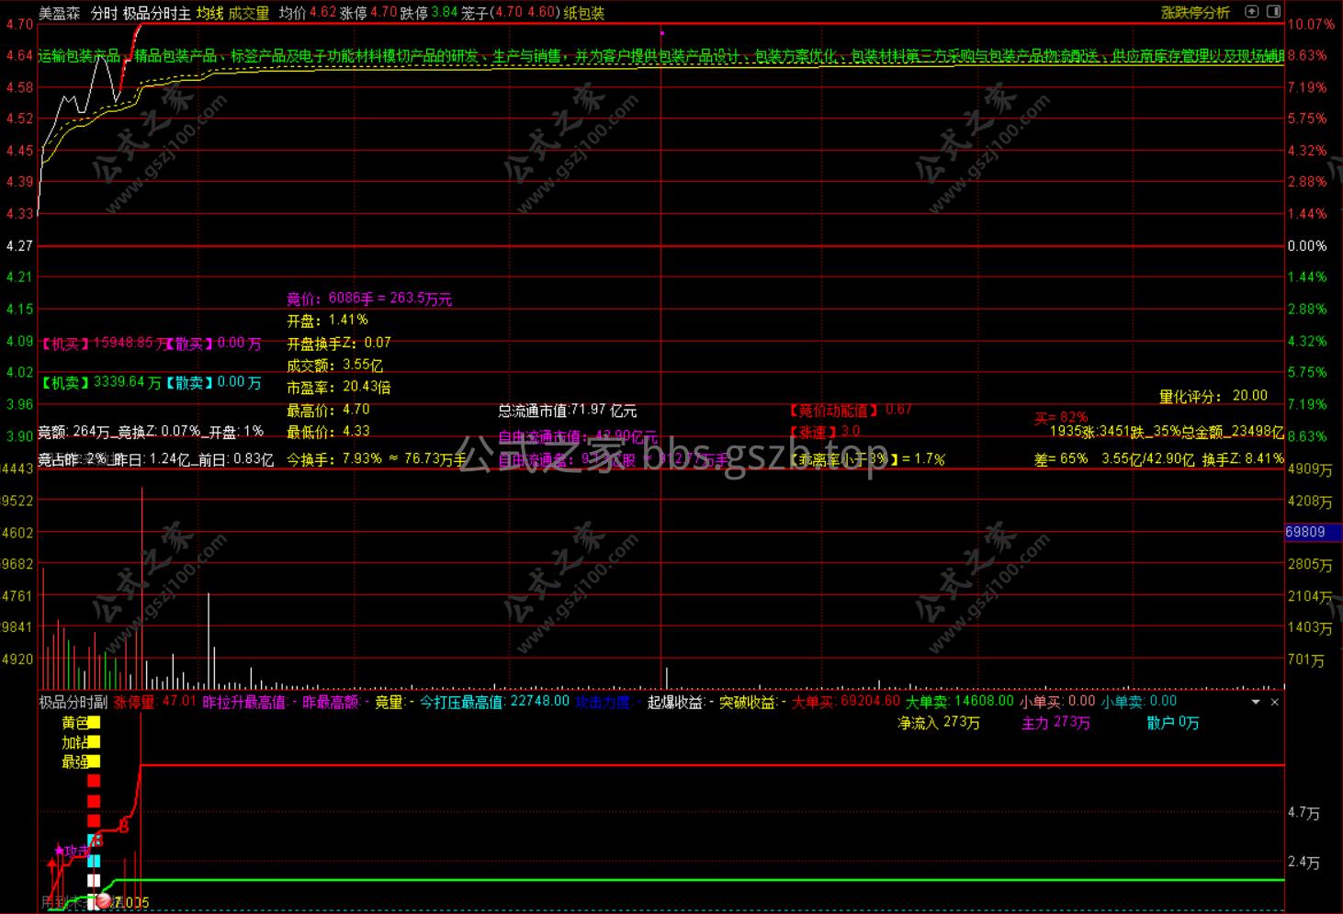The height and width of the screenshot is (914, 1343).
Task: Click the 成交额 3.55亿 text
Action: pos(335,365)
